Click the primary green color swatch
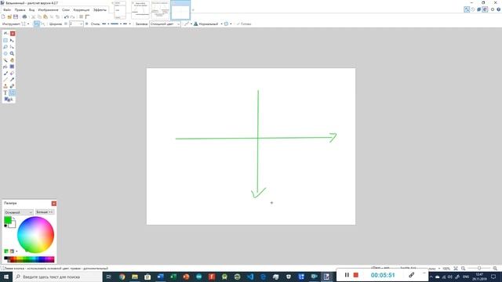Image resolution: width=502 pixels, height=282 pixels. [8, 220]
